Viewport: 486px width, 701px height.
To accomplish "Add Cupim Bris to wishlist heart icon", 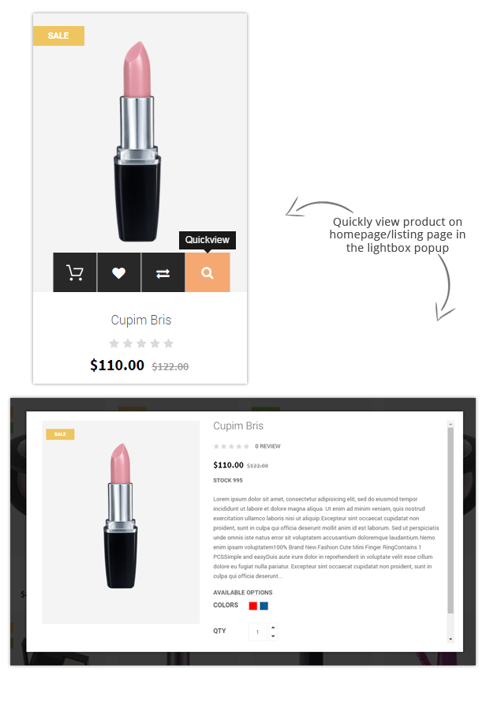I will click(118, 272).
